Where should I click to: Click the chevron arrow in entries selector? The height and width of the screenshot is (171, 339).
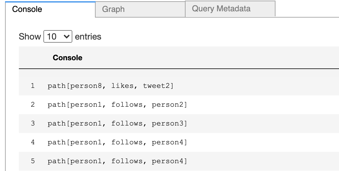click(x=67, y=36)
